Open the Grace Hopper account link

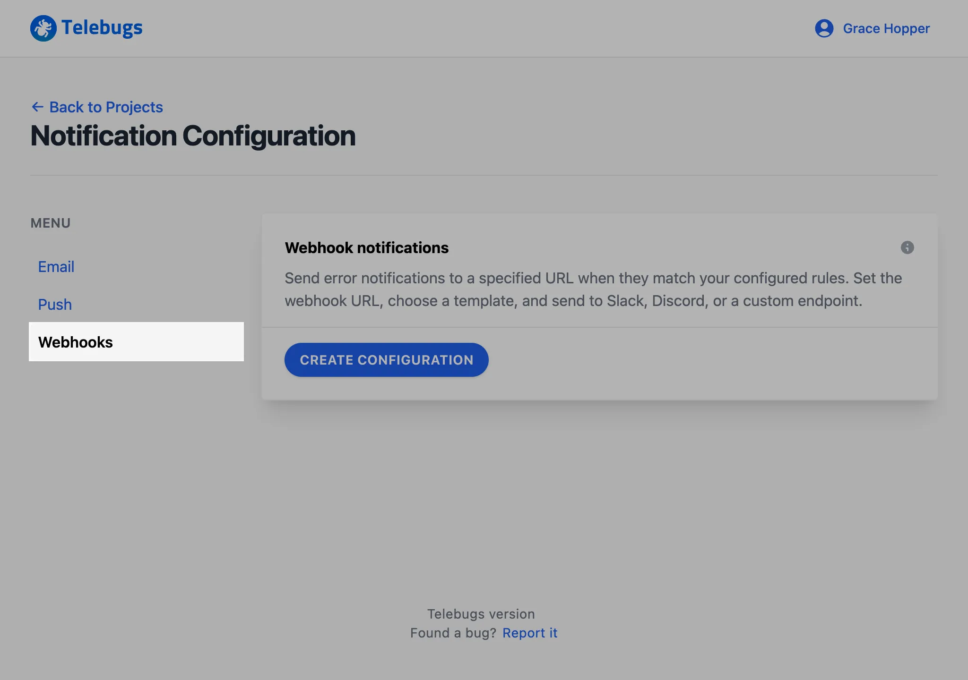[886, 28]
